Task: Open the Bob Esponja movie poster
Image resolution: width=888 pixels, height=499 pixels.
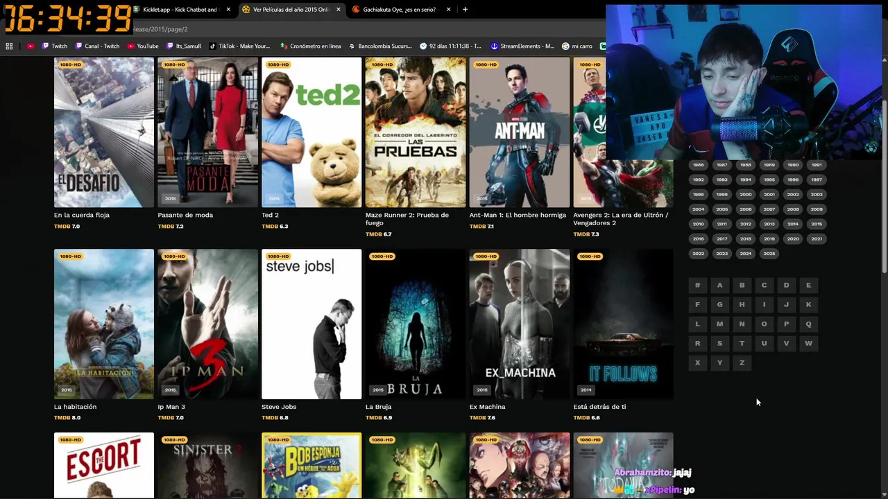Action: pyautogui.click(x=311, y=466)
